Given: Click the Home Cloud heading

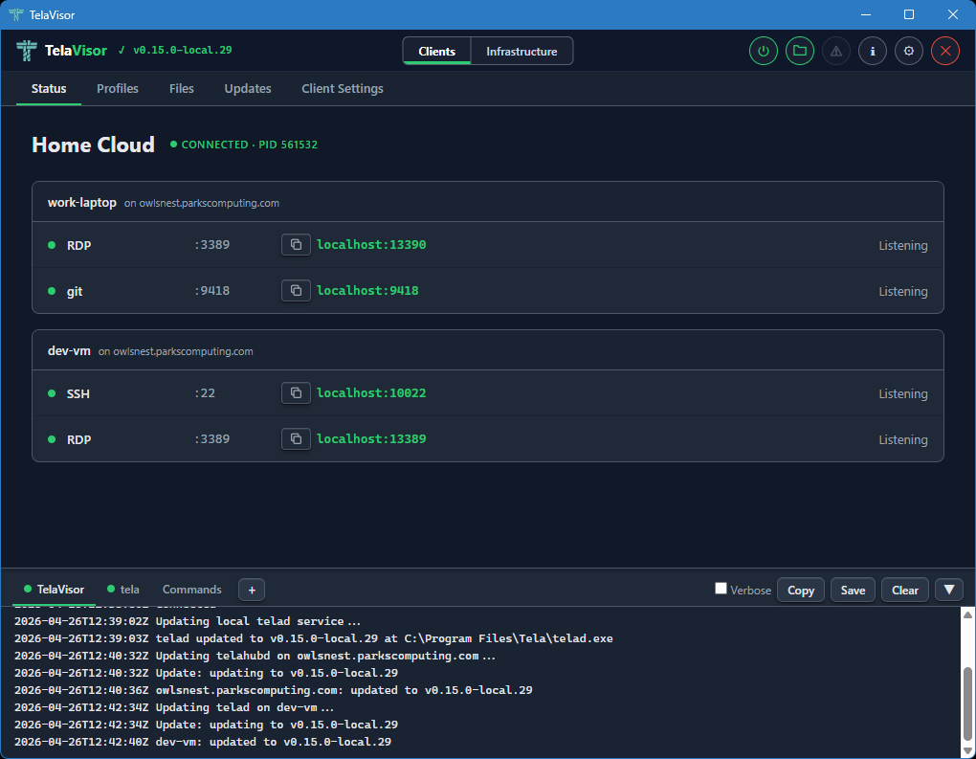Looking at the screenshot, I should [94, 145].
